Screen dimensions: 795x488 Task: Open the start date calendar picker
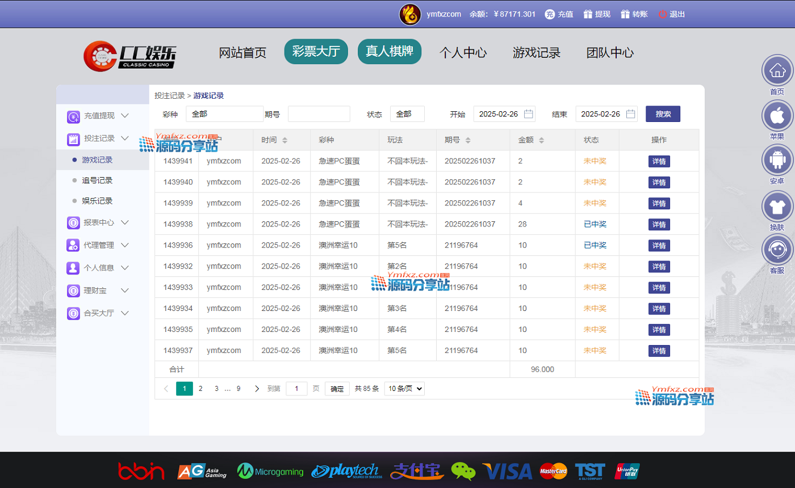pos(528,114)
